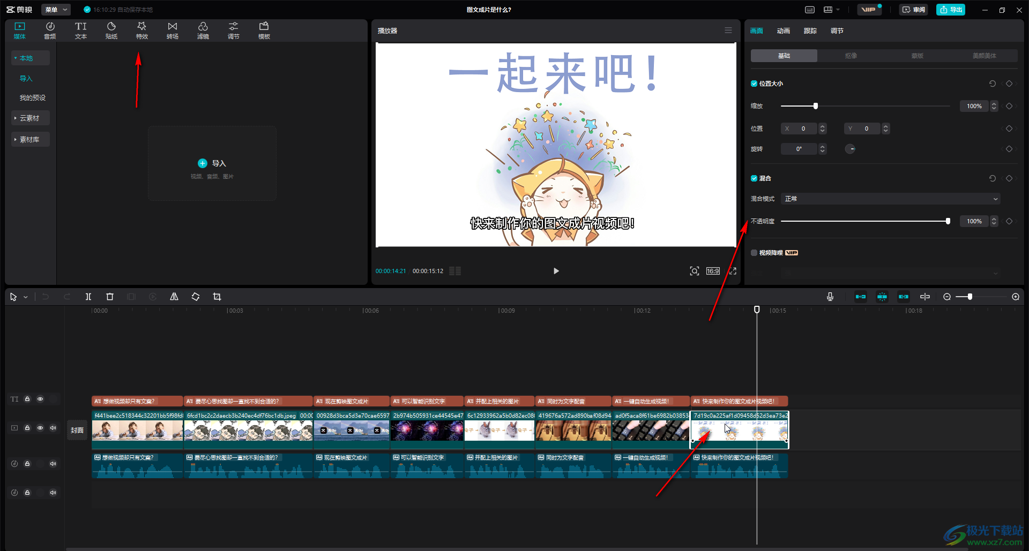This screenshot has height=551, width=1029.
Task: Click the 导入 import button in media area
Action: click(x=212, y=163)
